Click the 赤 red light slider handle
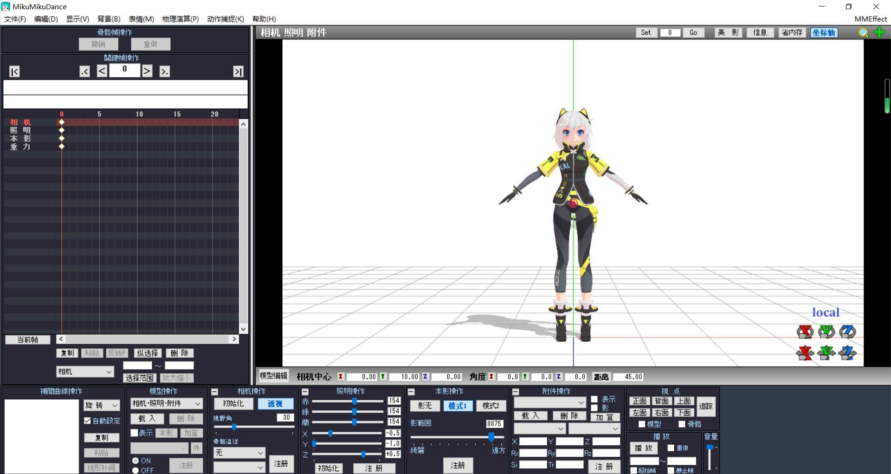Viewport: 891px width, 474px height. [355, 401]
